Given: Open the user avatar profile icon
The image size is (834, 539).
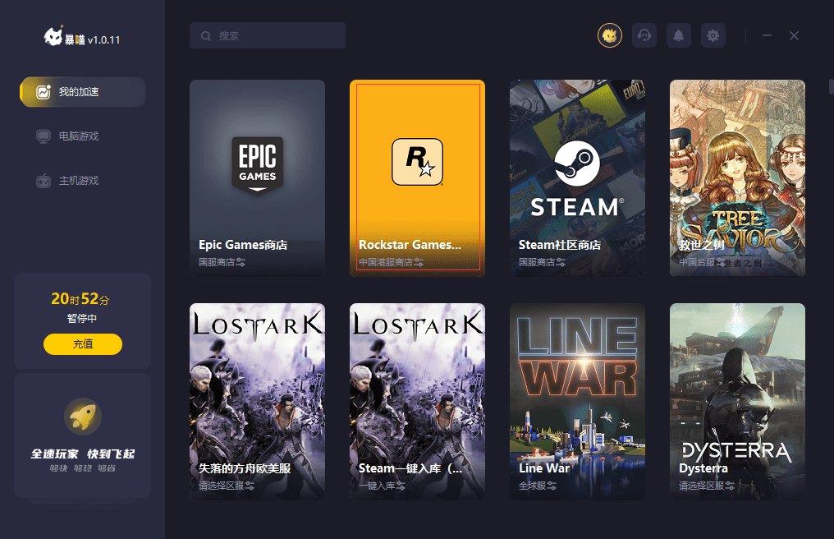Looking at the screenshot, I should click(610, 35).
